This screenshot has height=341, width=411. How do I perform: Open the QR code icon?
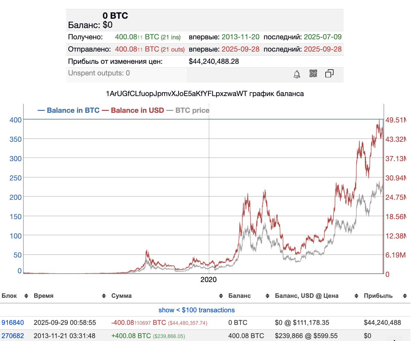click(313, 73)
